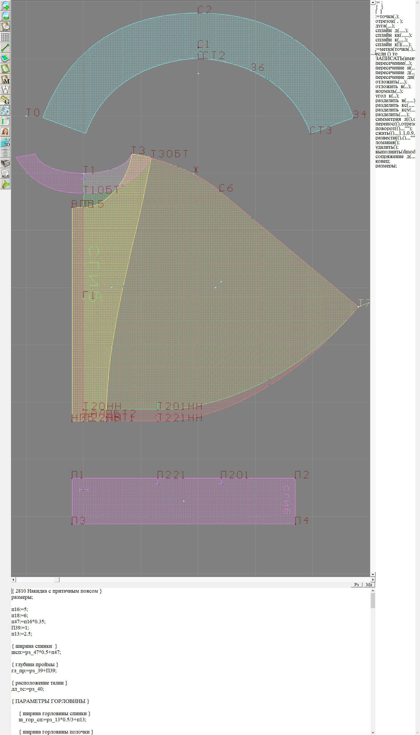Click the zoom in magnifier icon
Screen dimensions: 420x735
coord(5,5)
